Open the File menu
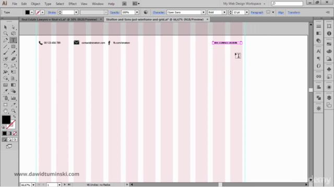This screenshot has height=187, width=334. 15,4
